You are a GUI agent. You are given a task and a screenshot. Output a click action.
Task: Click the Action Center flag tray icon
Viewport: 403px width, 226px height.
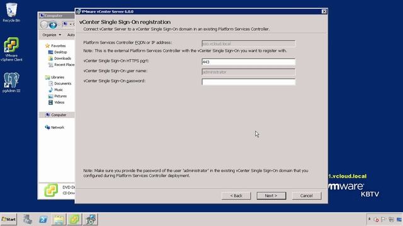click(383, 219)
